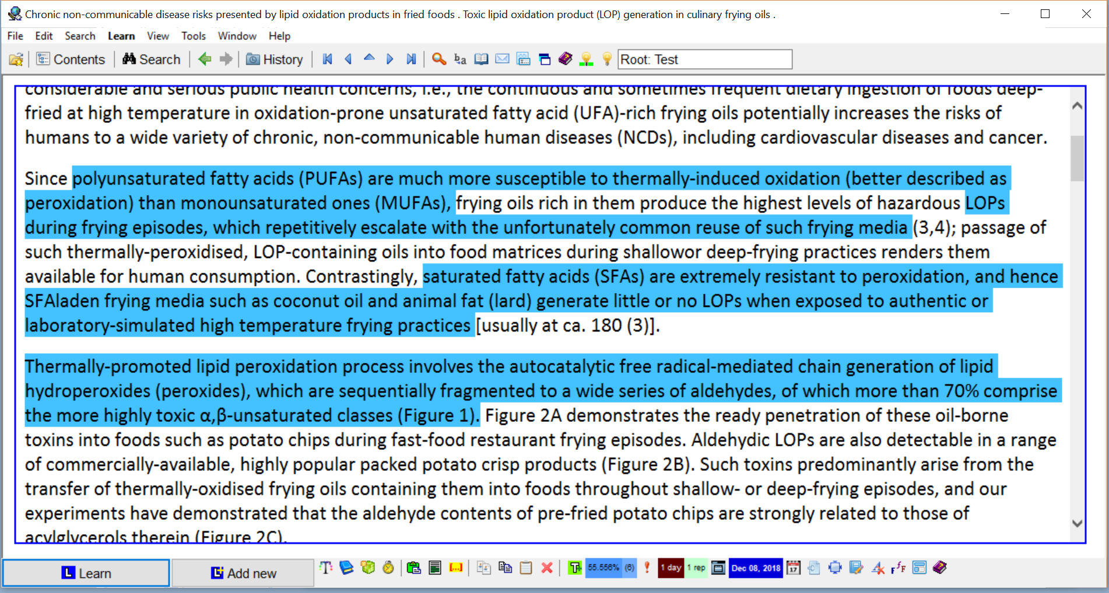This screenshot has width=1109, height=593.
Task: Click the open collection folder icon
Action: click(x=16, y=59)
